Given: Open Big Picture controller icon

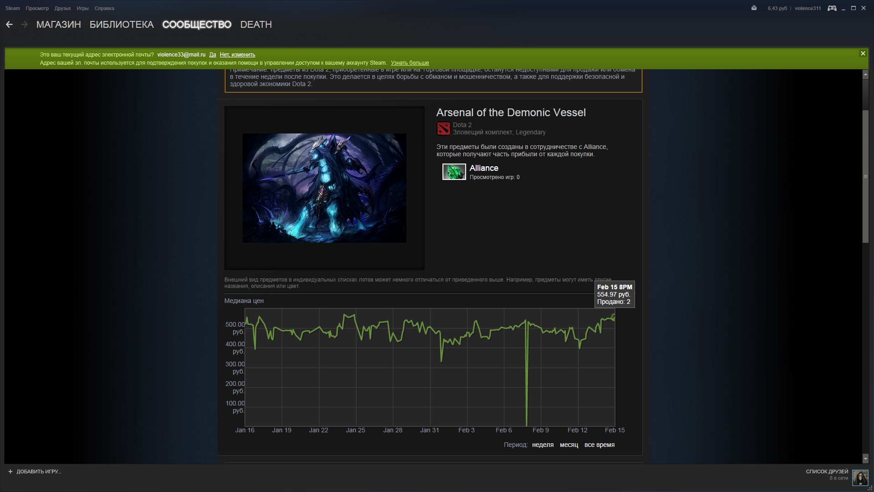Looking at the screenshot, I should tap(832, 8).
